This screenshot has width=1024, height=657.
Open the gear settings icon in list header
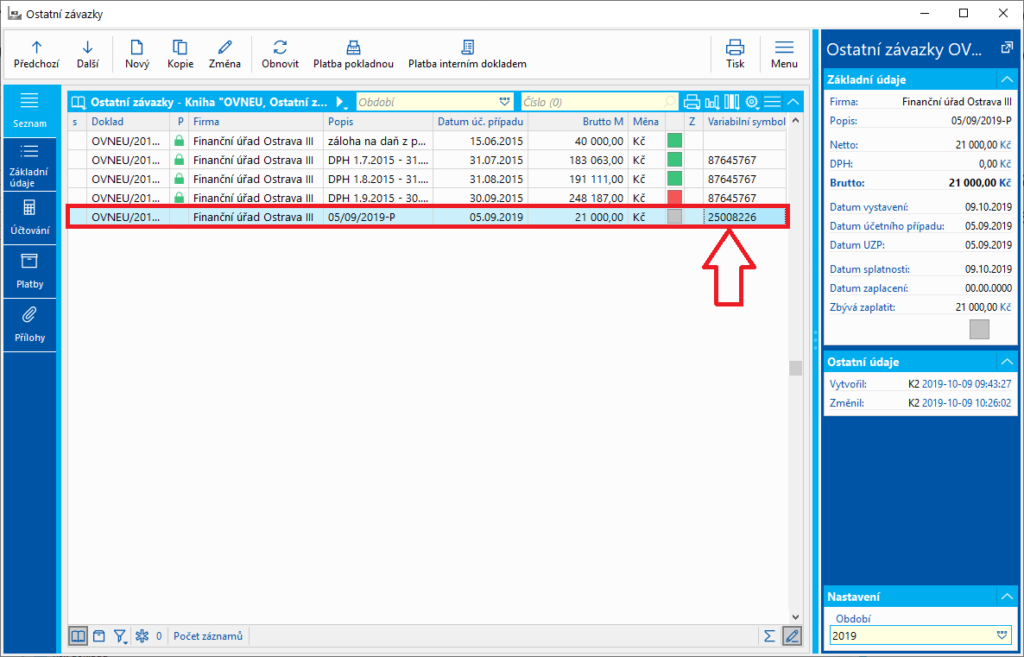coord(752,102)
